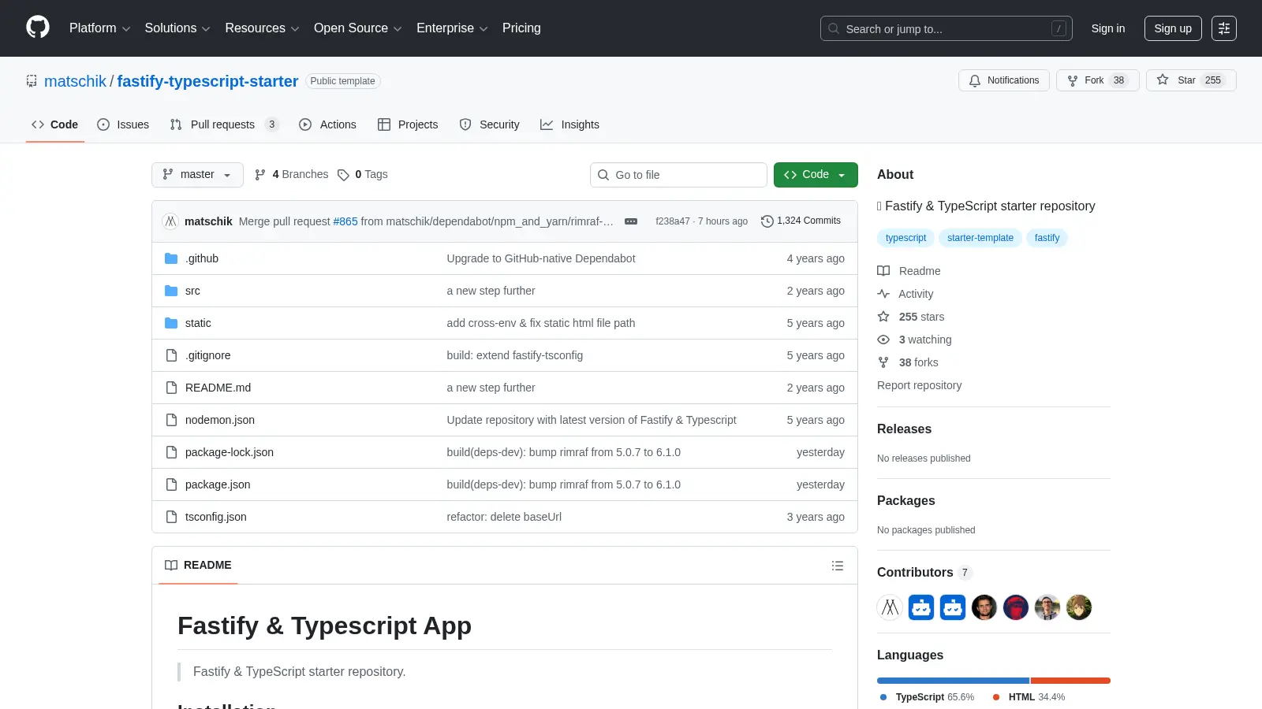The height and width of the screenshot is (709, 1262).
Task: Open the tsconfig.json file
Action: tap(216, 517)
